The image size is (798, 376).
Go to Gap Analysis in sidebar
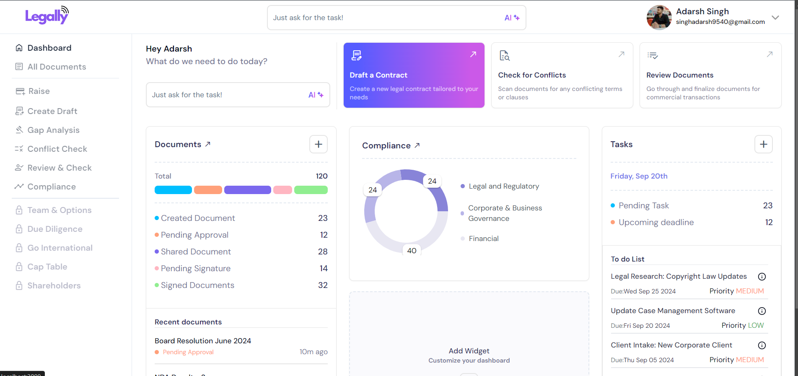point(53,130)
